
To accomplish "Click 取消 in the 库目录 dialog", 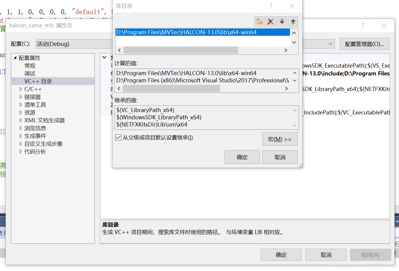I will 280,157.
